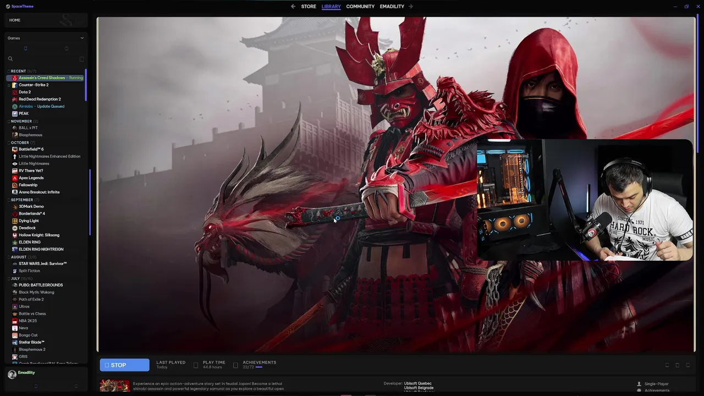Select Deadlock game icon

[x=15, y=228]
